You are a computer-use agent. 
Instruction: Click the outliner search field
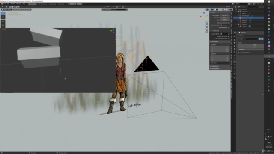[252, 7]
